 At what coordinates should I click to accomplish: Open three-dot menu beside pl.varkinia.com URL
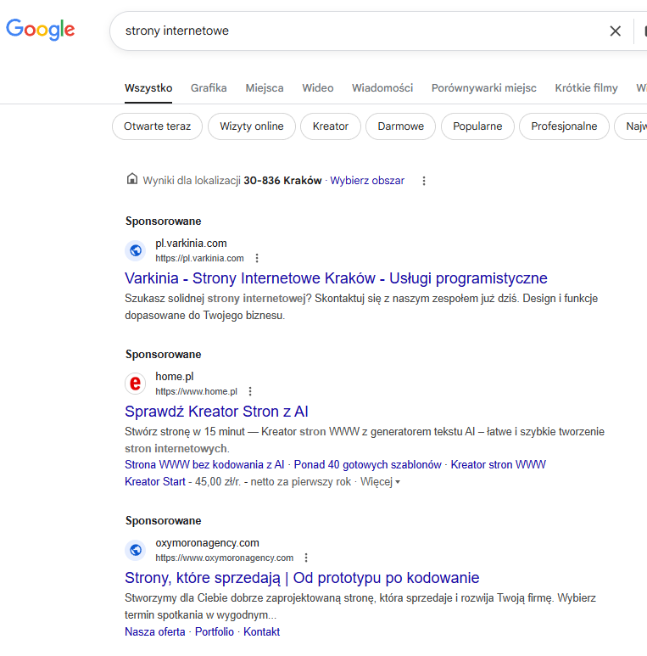click(257, 258)
